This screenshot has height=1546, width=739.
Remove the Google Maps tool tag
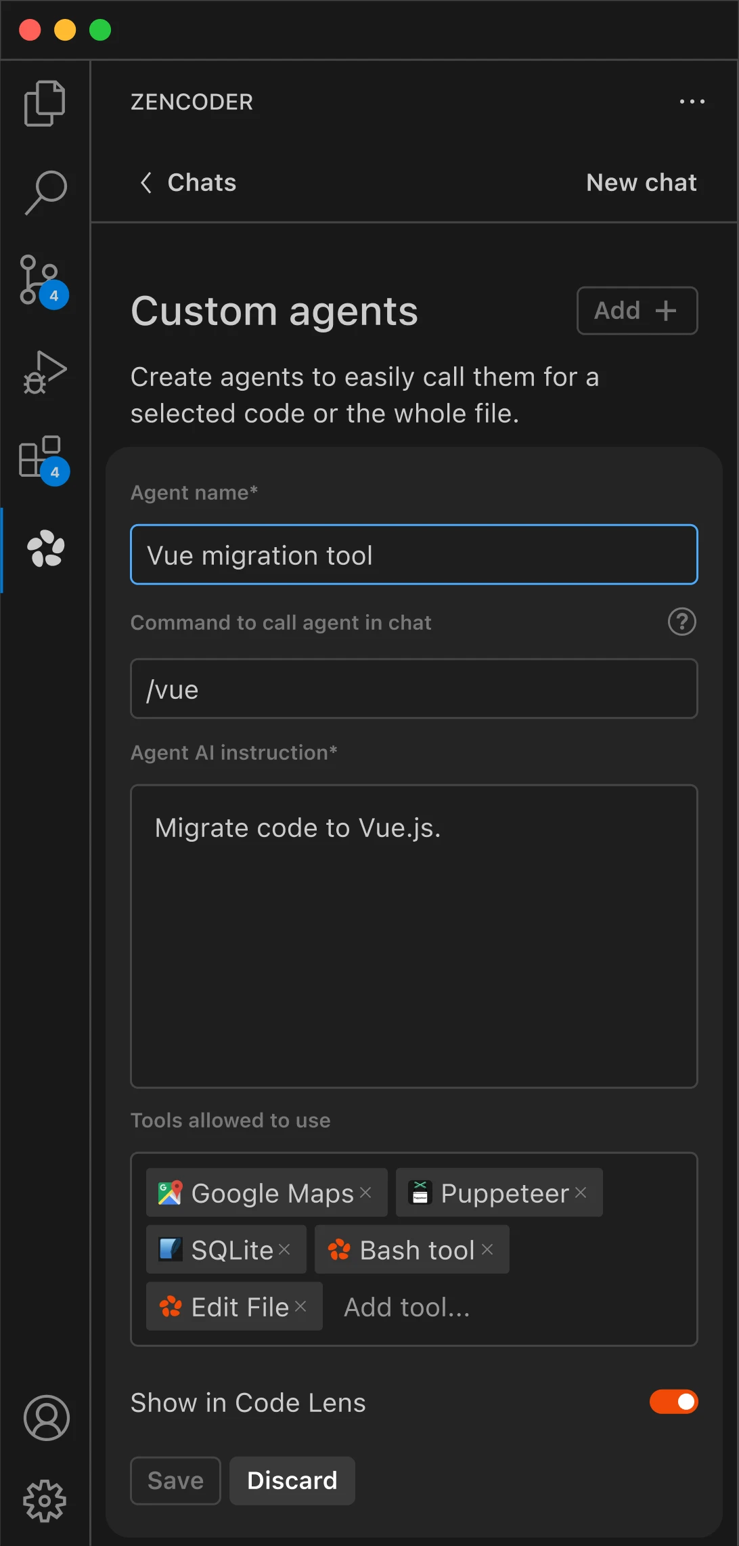pyautogui.click(x=365, y=1193)
